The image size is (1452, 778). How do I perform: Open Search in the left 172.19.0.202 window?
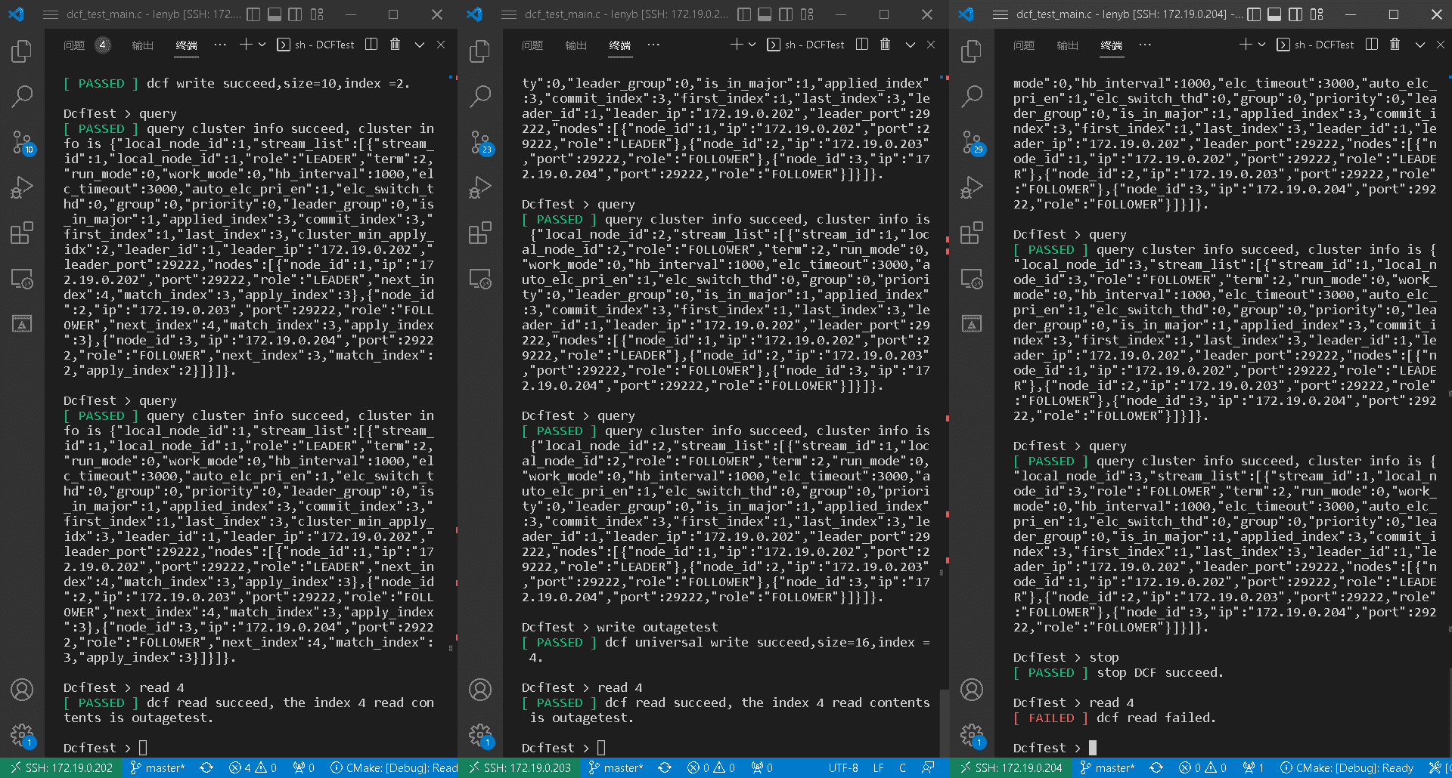tap(22, 96)
